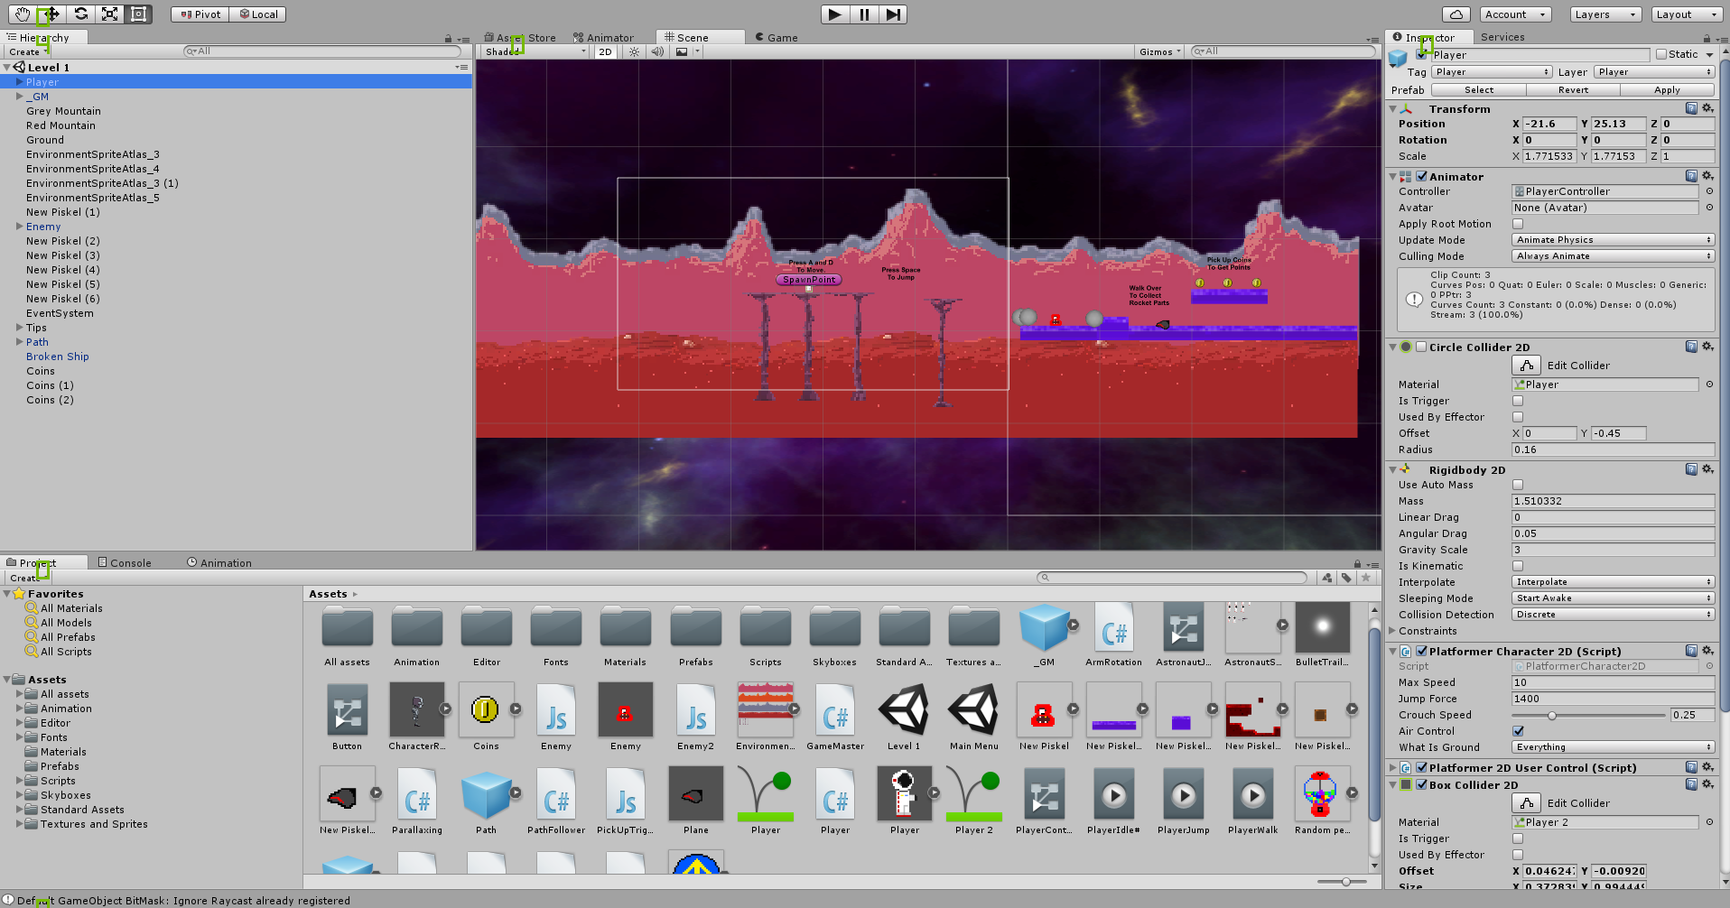Toggle Animator component enabled checkbox

tap(1421, 177)
